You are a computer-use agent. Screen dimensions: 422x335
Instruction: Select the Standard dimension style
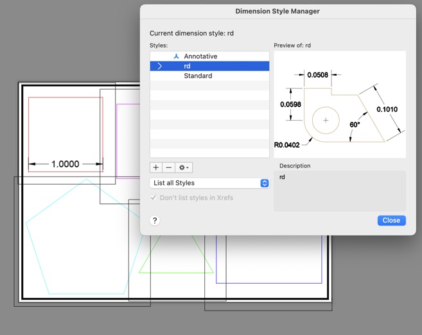coord(198,76)
